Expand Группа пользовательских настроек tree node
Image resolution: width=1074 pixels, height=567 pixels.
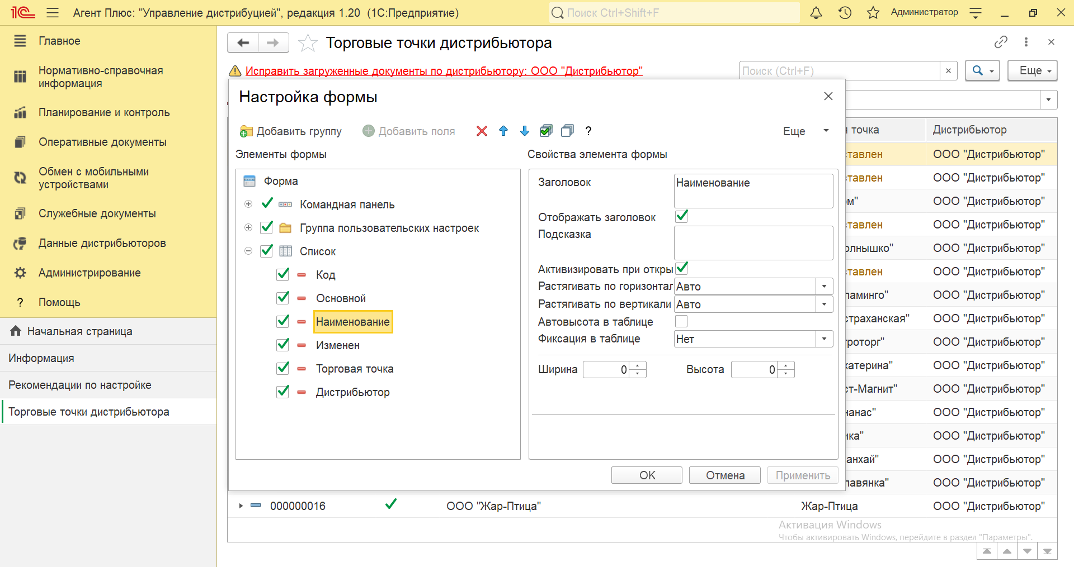point(248,227)
